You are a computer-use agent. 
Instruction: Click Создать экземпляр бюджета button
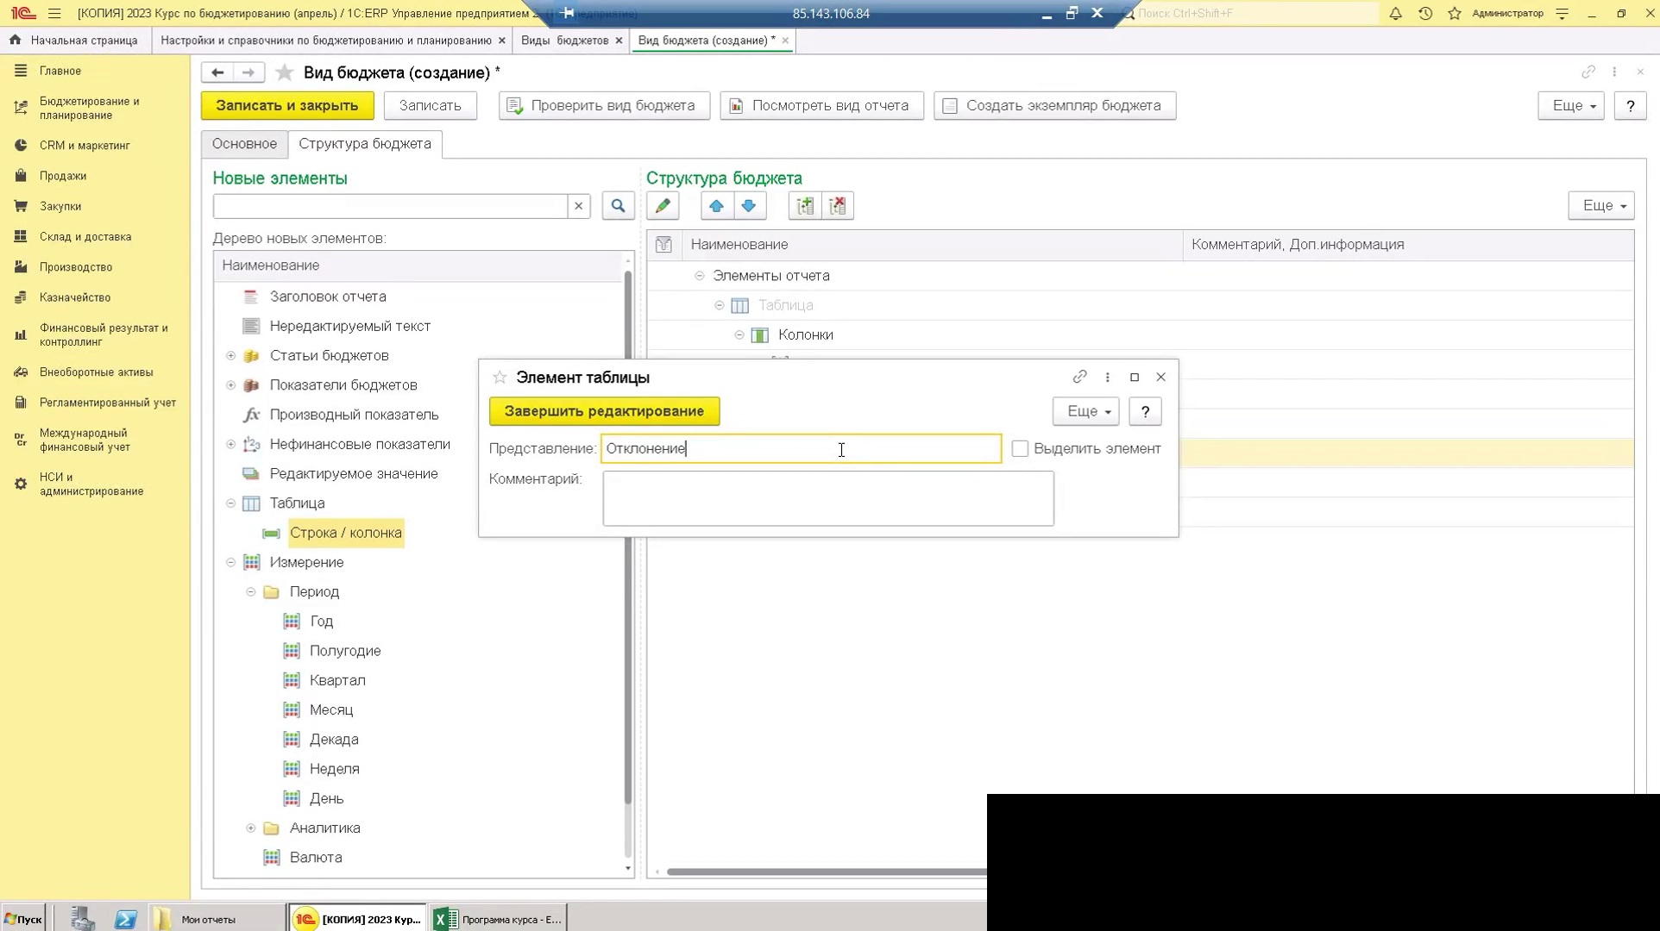(1054, 106)
